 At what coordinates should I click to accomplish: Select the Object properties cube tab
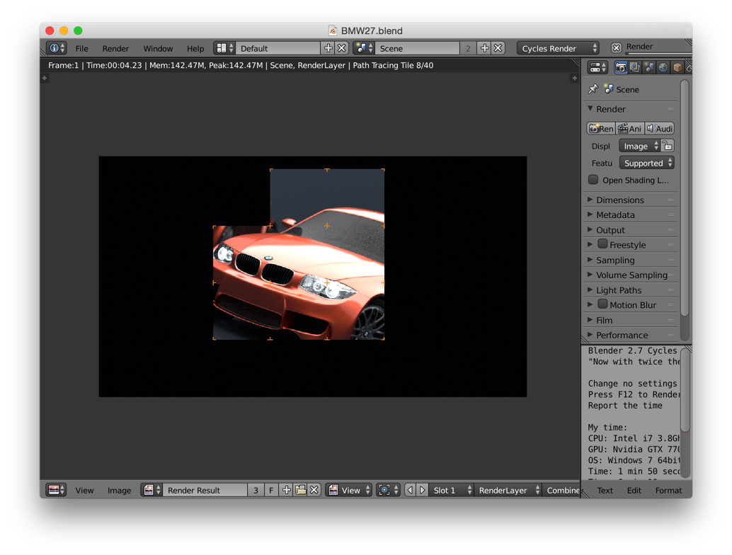tap(677, 68)
